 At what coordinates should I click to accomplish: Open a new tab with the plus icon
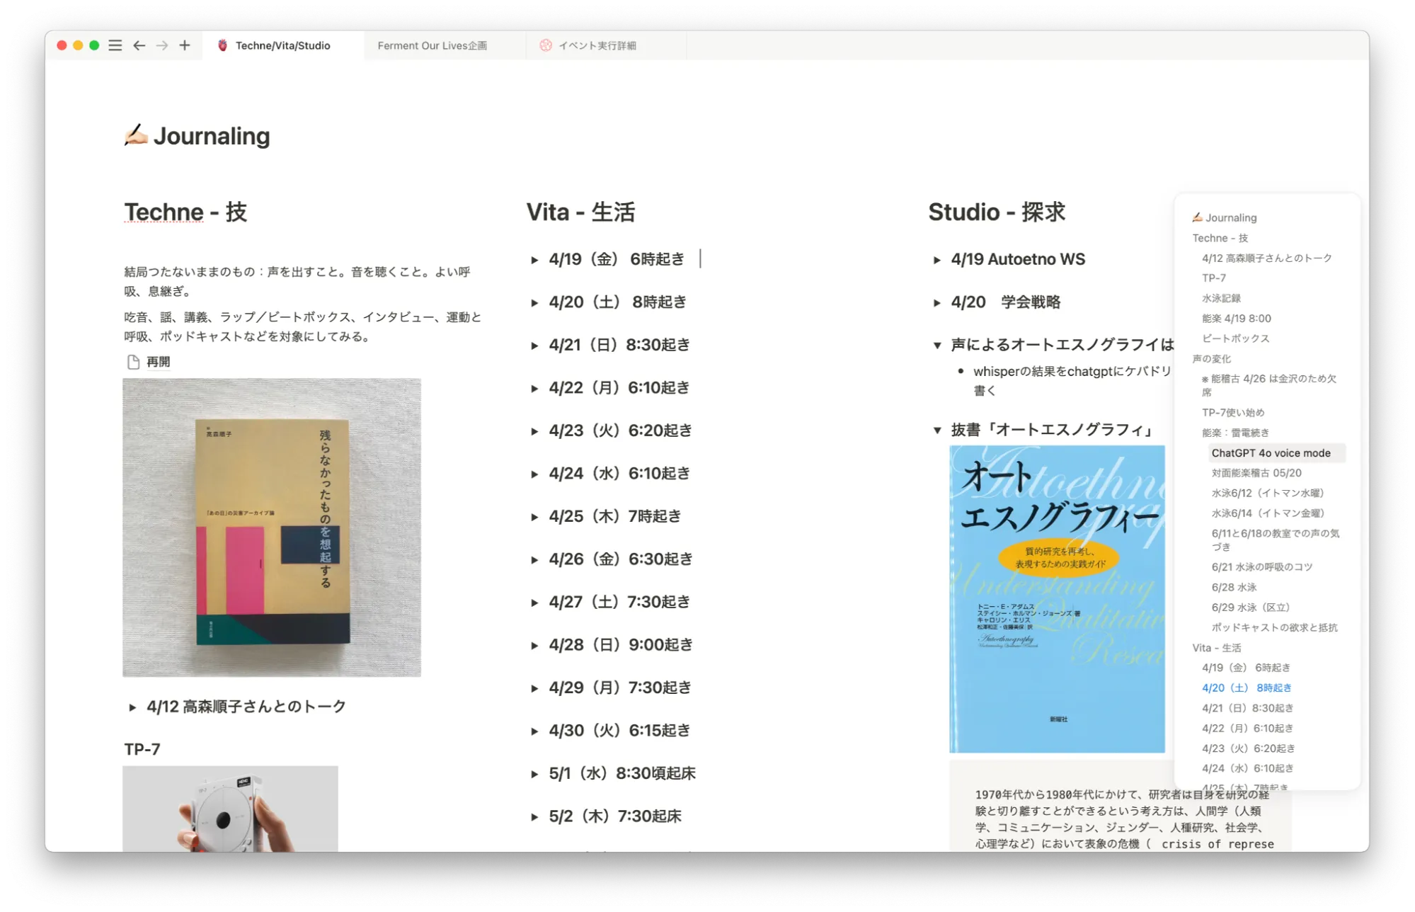click(184, 45)
